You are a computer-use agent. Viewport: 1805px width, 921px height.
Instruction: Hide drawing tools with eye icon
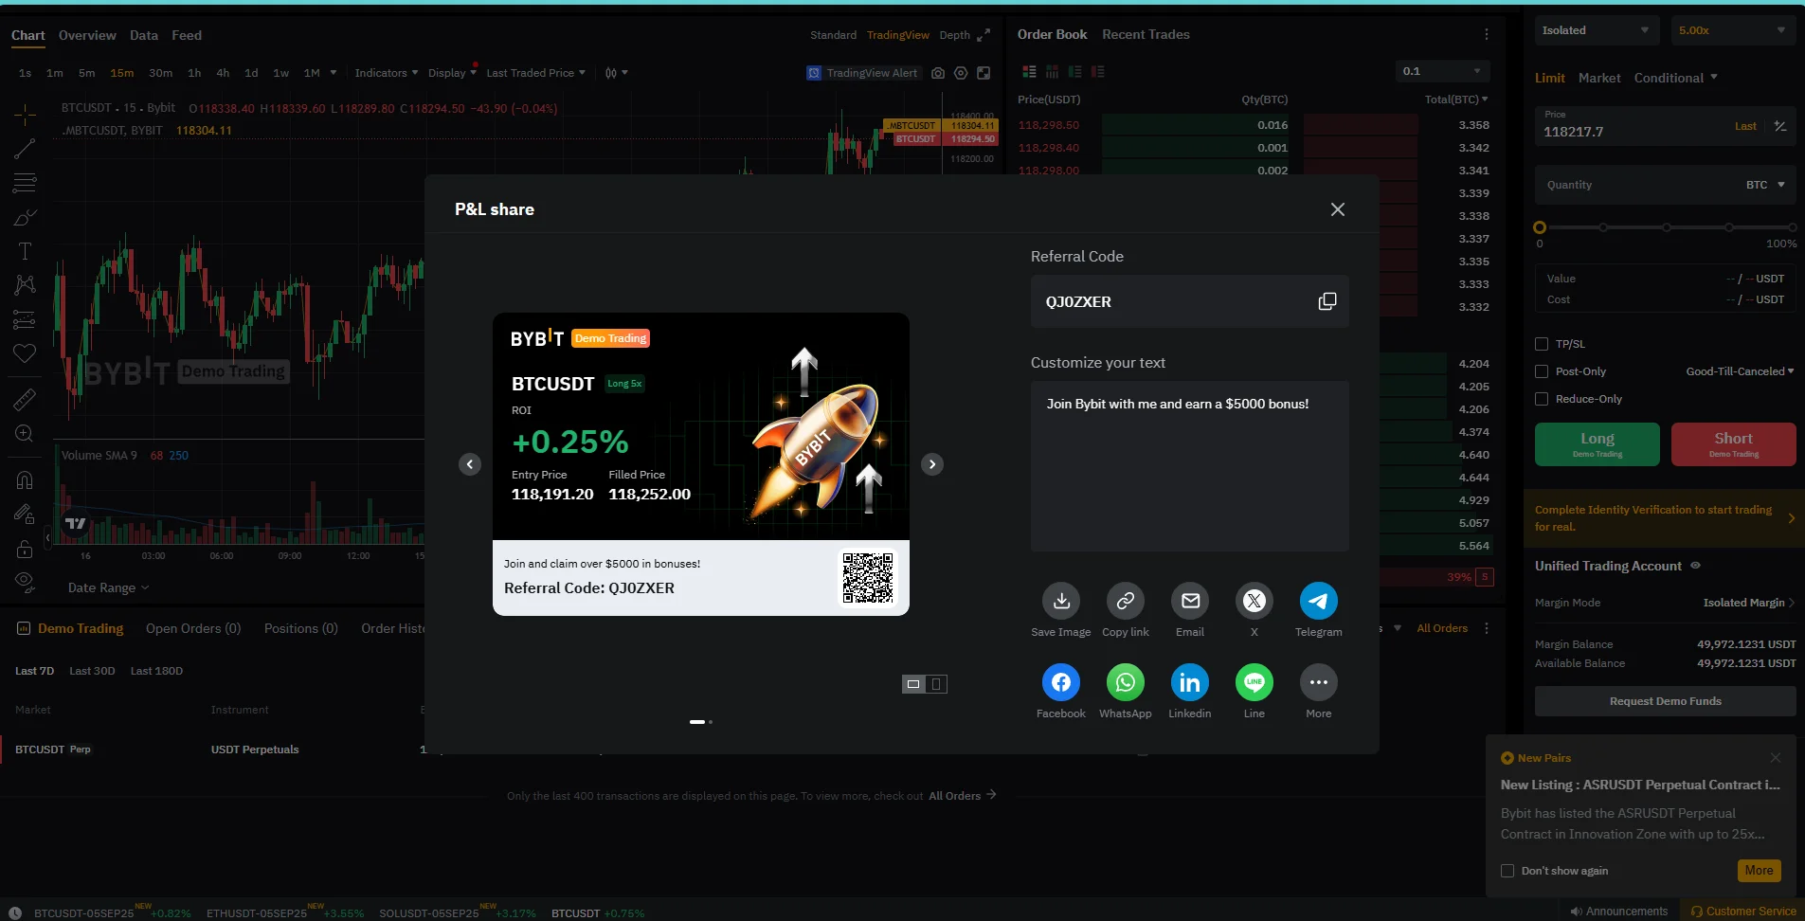click(25, 581)
